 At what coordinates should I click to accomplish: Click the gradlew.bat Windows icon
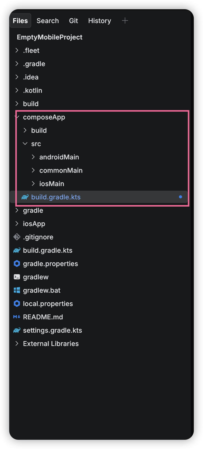coord(17,290)
